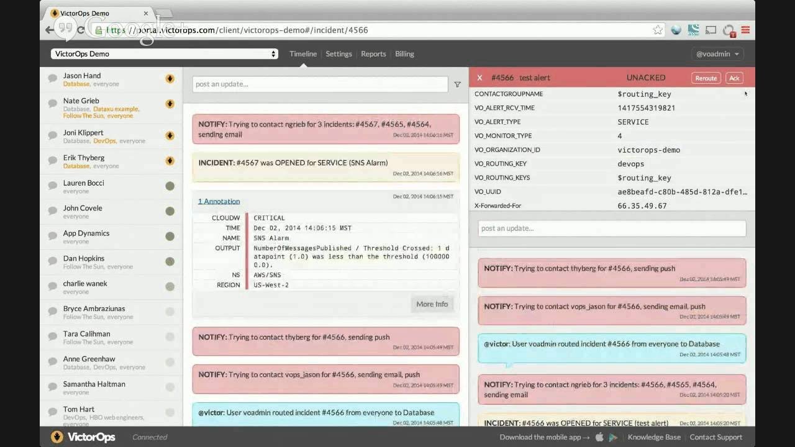Open the Knowledge Base link
The image size is (795, 447).
tap(654, 437)
